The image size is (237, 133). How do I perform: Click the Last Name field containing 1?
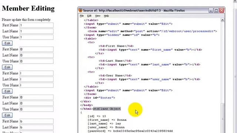[x=37, y=31]
